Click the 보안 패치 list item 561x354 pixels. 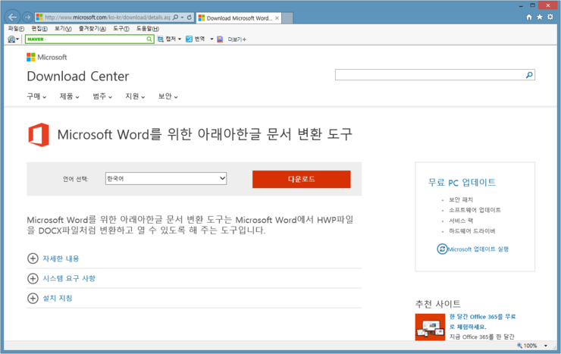461,199
